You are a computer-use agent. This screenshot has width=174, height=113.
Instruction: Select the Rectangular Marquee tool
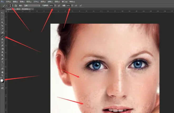[x=2, y=16]
